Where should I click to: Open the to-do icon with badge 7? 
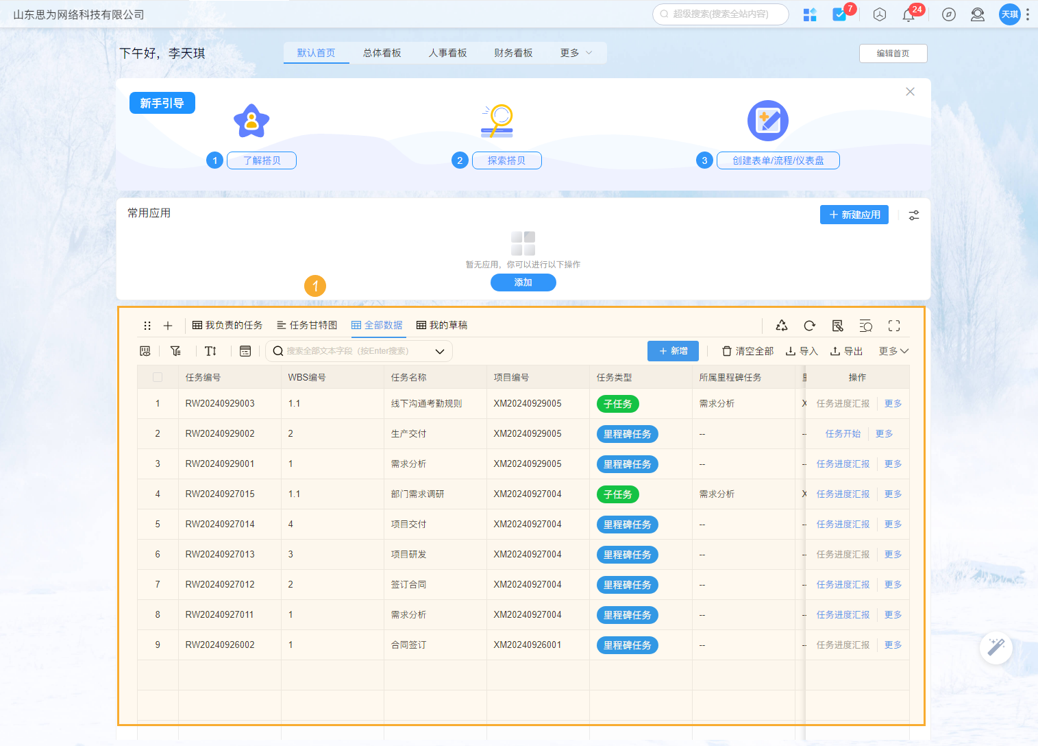point(839,14)
